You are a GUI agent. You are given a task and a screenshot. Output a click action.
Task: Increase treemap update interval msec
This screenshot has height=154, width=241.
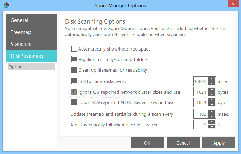point(211,112)
